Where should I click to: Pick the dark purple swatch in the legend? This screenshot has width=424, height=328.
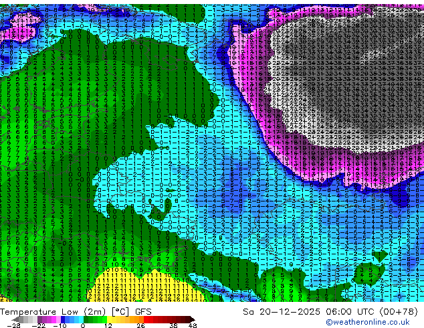tap(39, 319)
